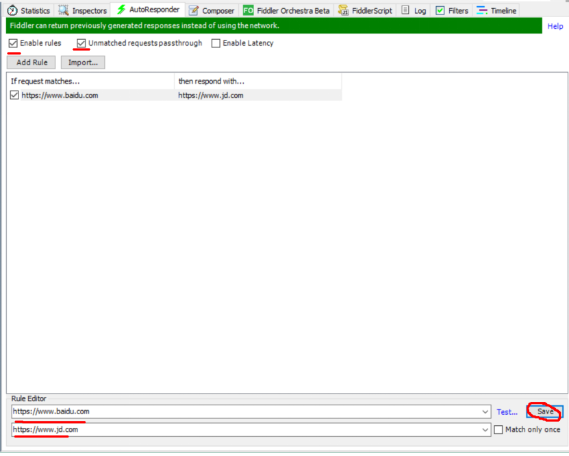This screenshot has width=569, height=456.
Task: Open the FiddlerScript tab
Action: (x=366, y=10)
